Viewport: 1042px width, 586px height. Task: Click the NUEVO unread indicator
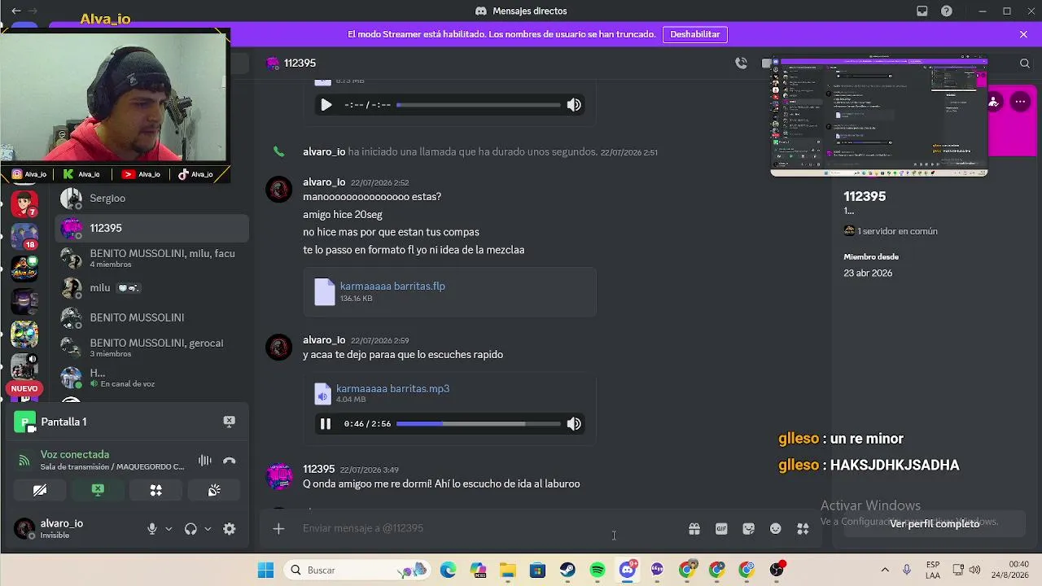(x=24, y=389)
